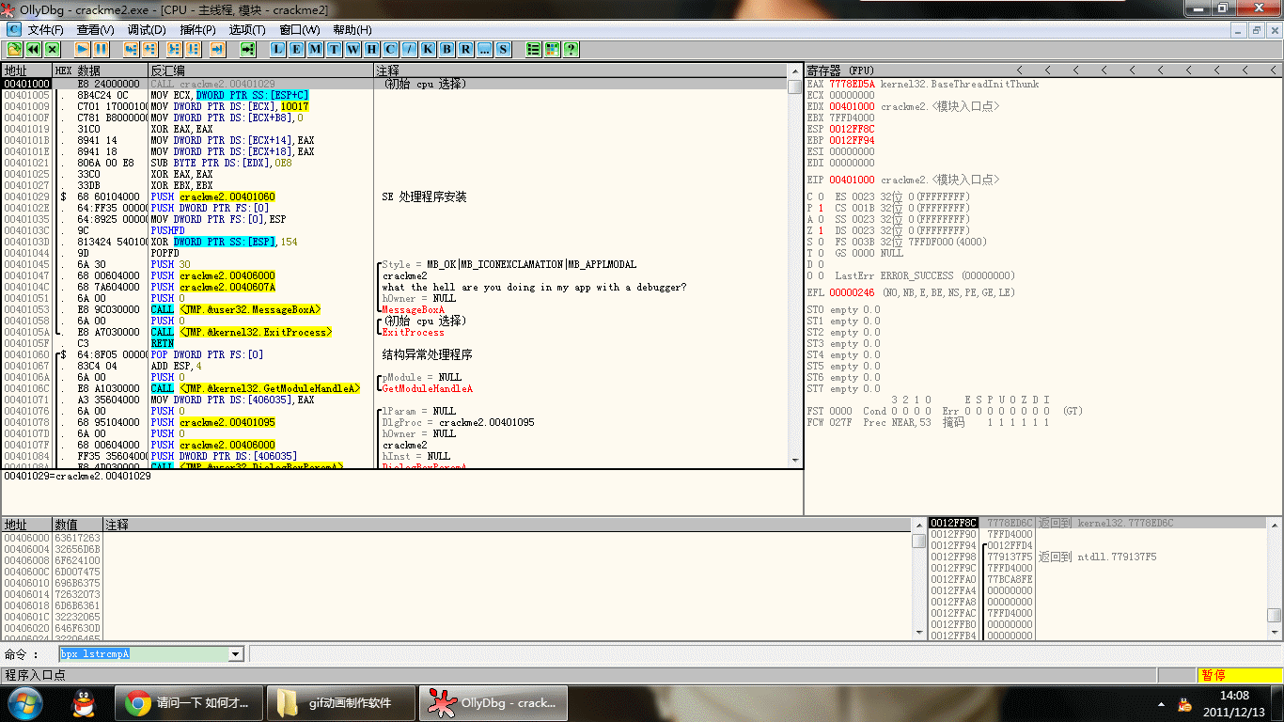The width and height of the screenshot is (1284, 722).
Task: Click the 反汇编 column header
Action: pos(261,71)
